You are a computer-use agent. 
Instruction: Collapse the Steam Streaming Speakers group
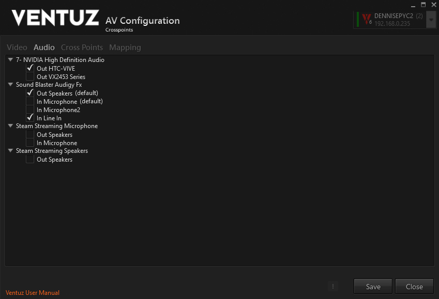click(11, 150)
